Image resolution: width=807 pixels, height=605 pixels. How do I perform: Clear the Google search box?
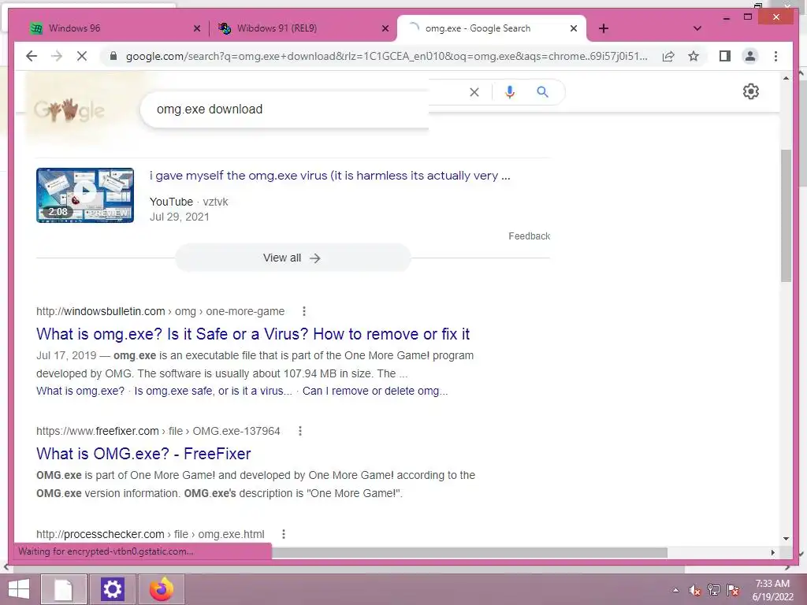pos(474,92)
